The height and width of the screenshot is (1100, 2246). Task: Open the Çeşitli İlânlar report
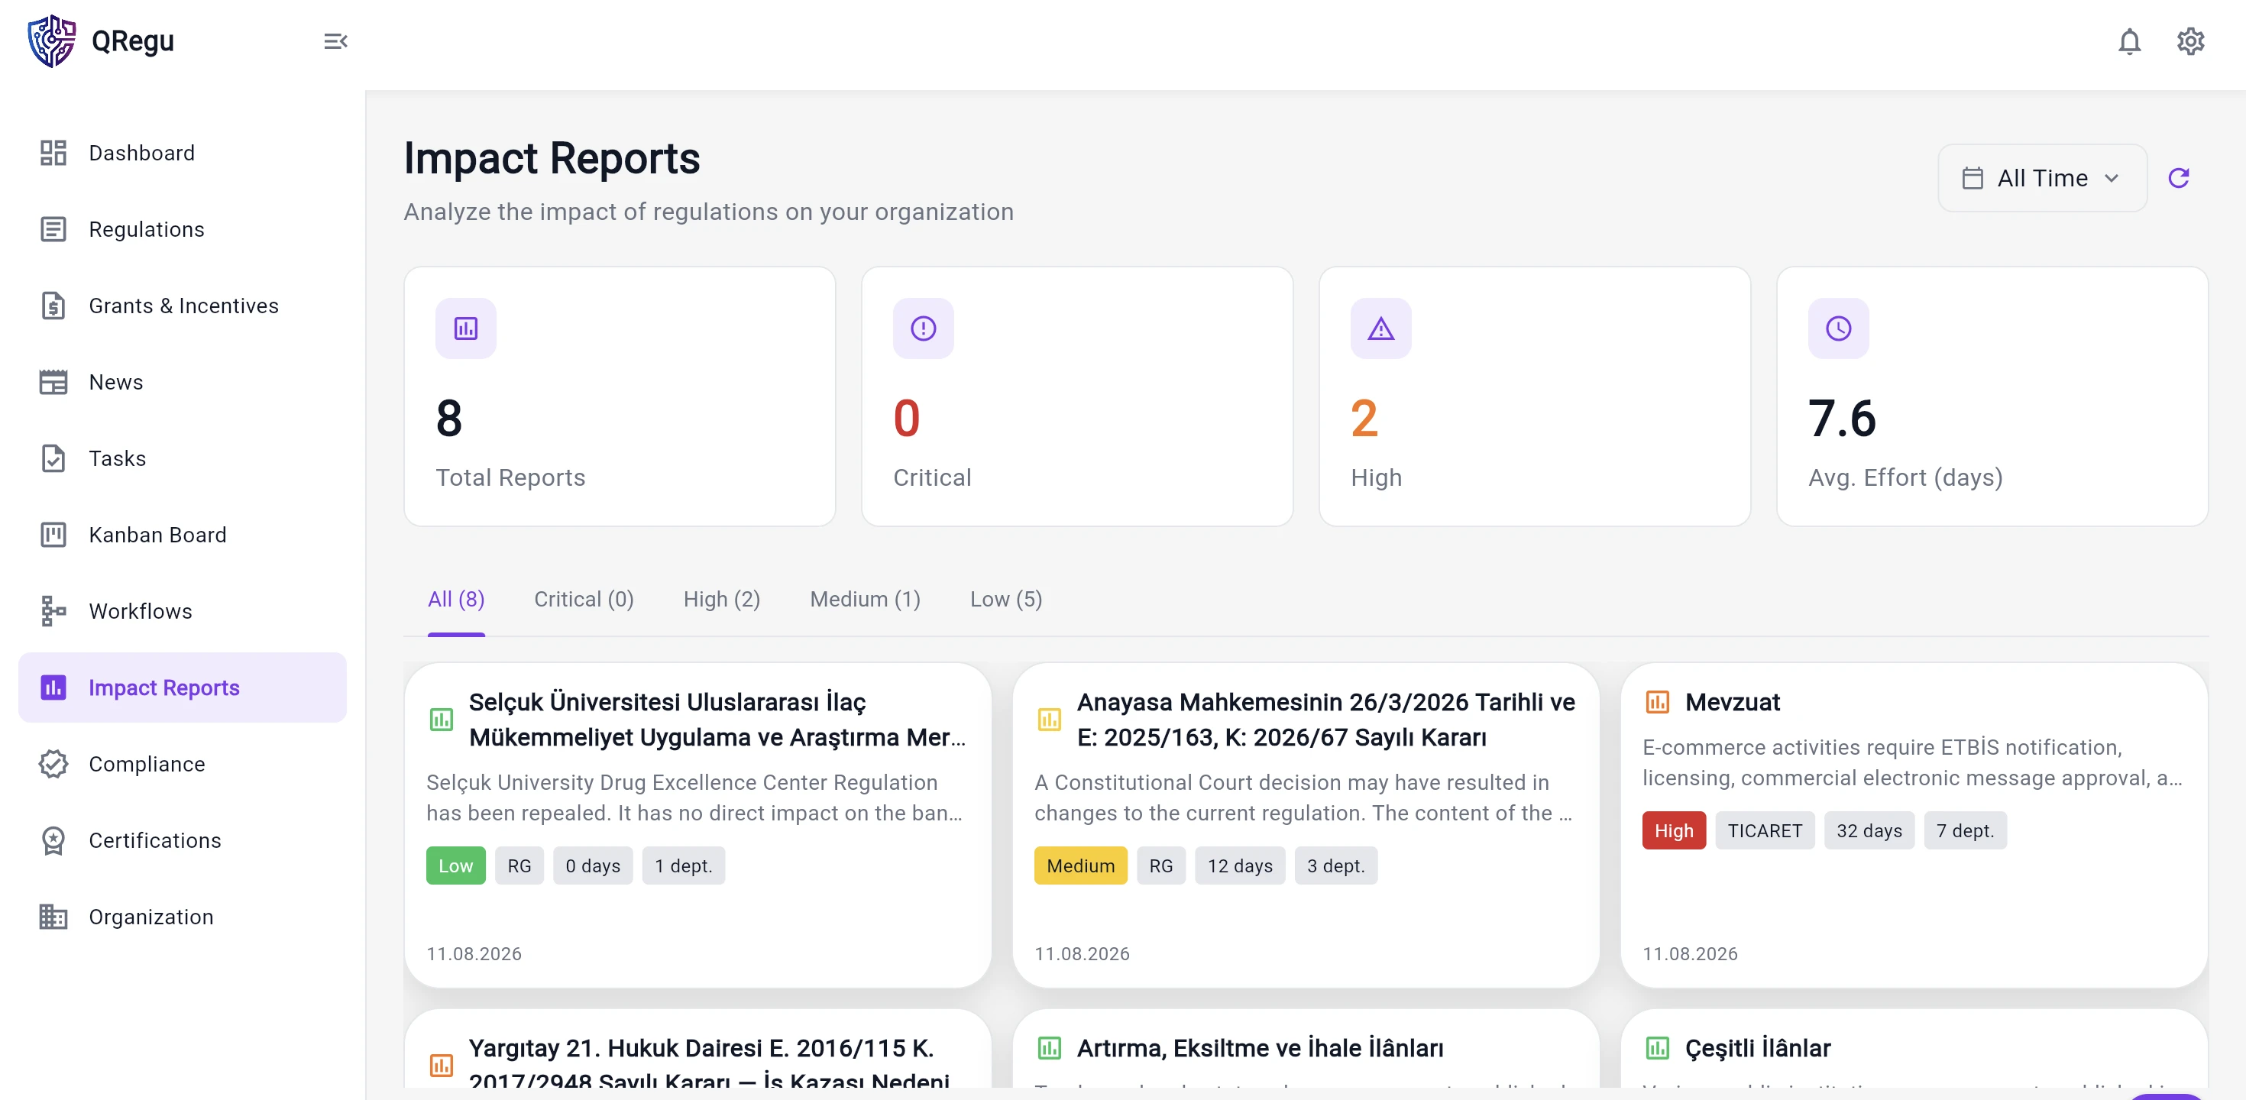tap(1758, 1048)
